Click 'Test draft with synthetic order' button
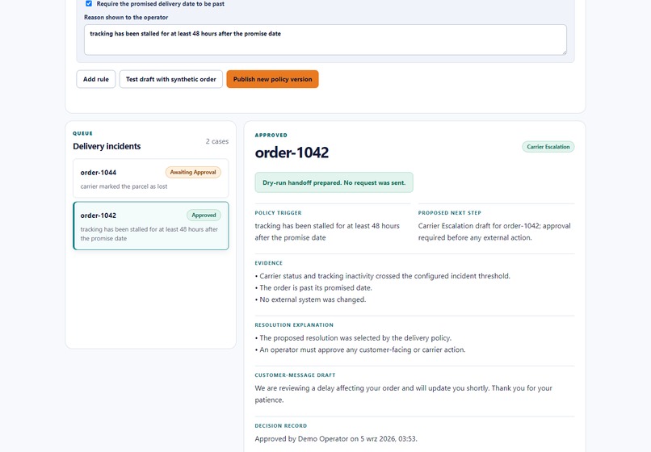The height and width of the screenshot is (452, 651). click(171, 79)
